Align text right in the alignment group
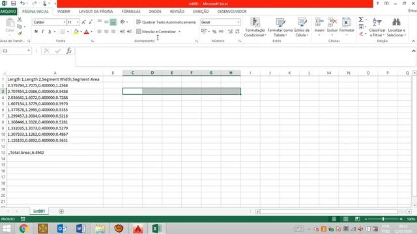Viewport: 417px width, 234px height. pos(113,32)
